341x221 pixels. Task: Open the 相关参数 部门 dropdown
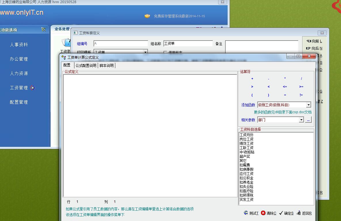[301, 120]
